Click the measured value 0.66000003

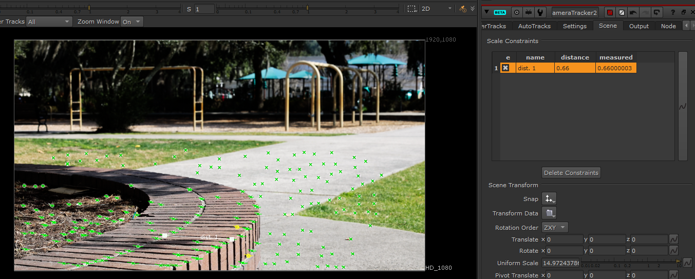[x=616, y=68]
